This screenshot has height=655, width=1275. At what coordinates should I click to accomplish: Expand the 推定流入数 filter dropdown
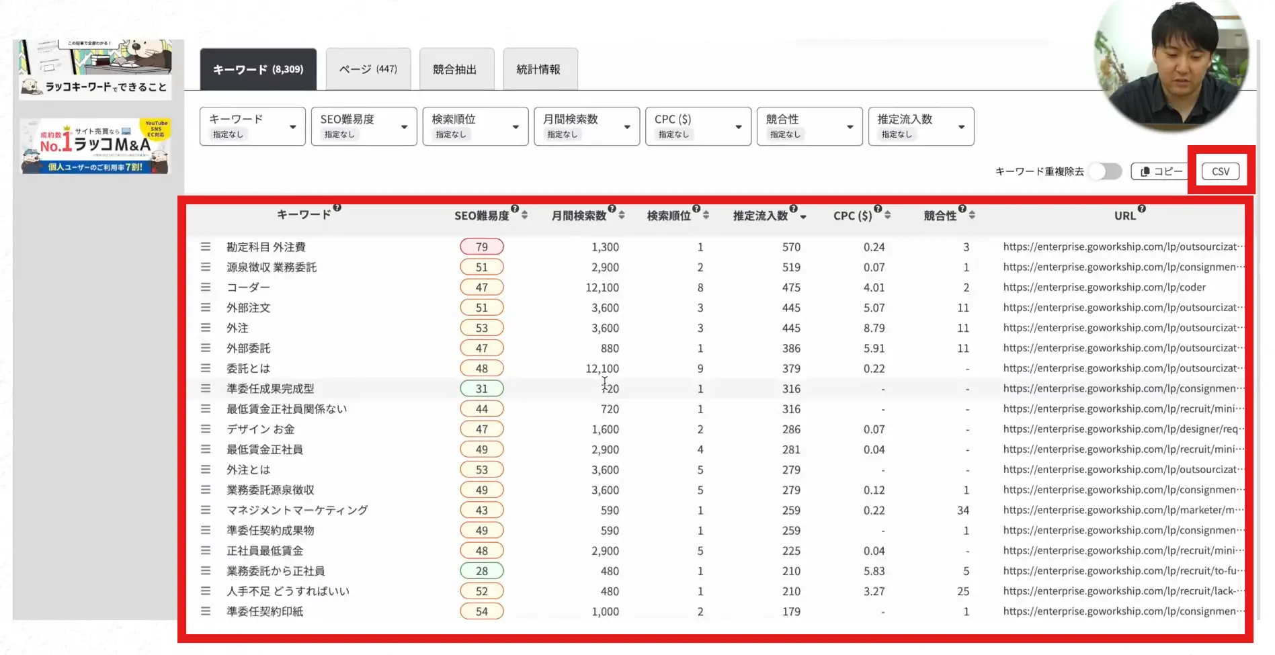921,126
